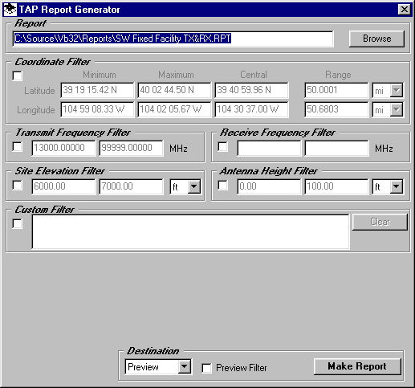Tick the Preview Filter checkbox
This screenshot has width=415, height=388.
[x=206, y=368]
